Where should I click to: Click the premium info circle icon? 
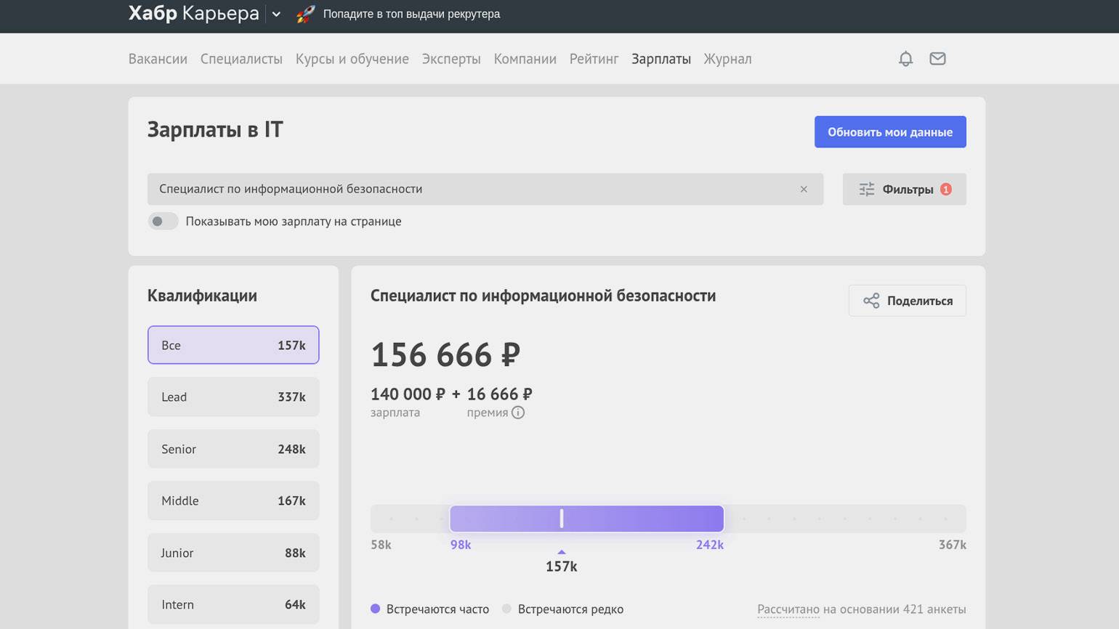(518, 413)
